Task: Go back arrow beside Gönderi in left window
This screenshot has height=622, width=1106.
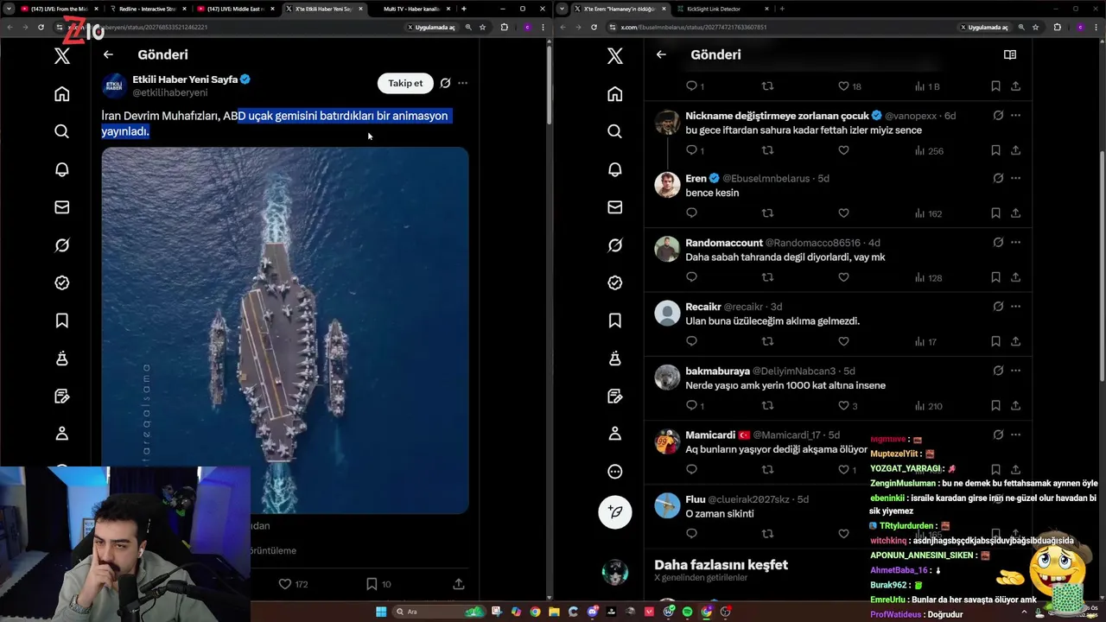Action: tap(108, 54)
